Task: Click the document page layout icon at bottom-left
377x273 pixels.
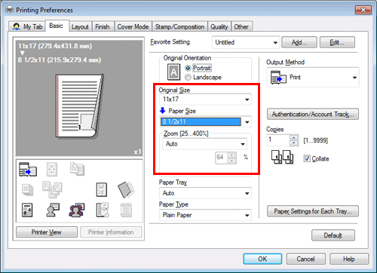Action: point(27,210)
